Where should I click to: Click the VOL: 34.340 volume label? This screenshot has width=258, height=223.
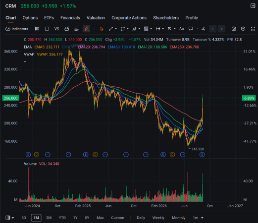pyautogui.click(x=49, y=164)
